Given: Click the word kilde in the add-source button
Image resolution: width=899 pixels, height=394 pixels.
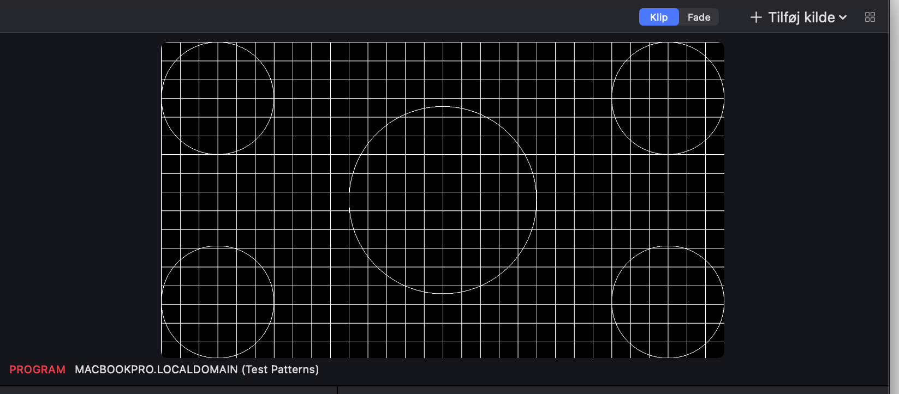Looking at the screenshot, I should click(x=819, y=17).
